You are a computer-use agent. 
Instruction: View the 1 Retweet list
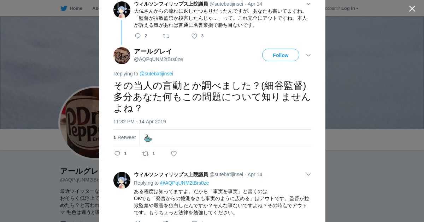(124, 137)
